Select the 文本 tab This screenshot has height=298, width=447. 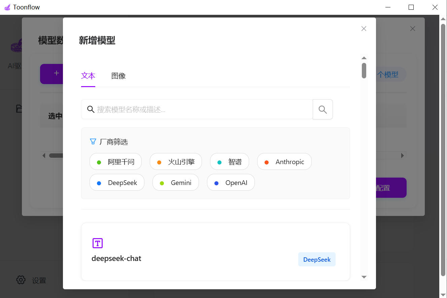pos(88,76)
